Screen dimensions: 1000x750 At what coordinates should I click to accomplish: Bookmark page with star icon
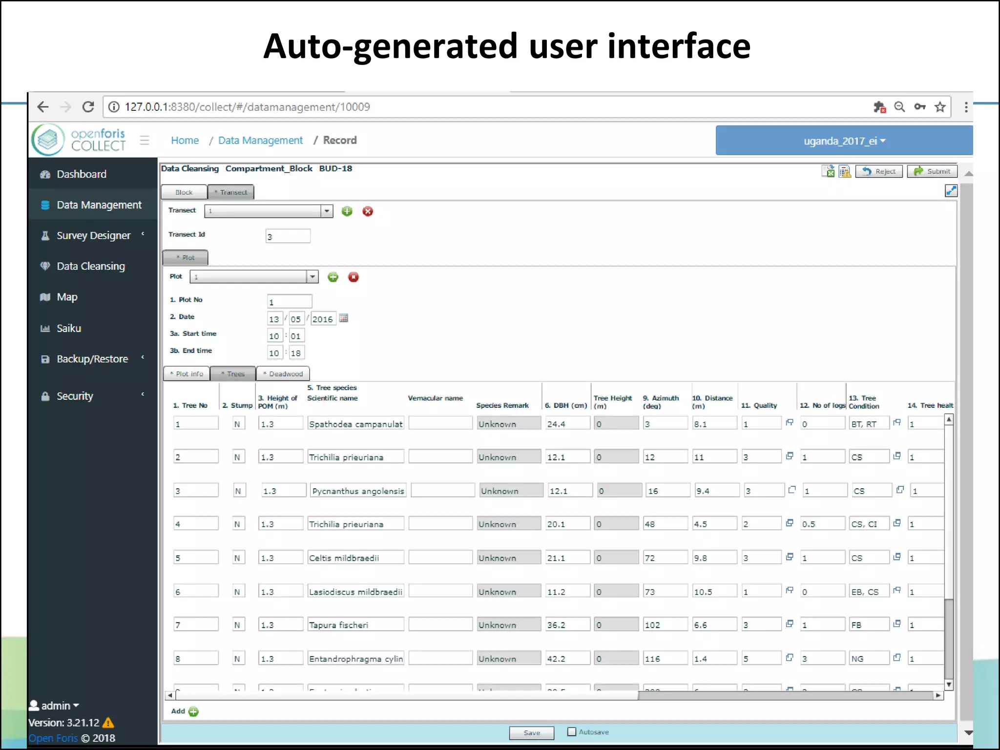point(940,107)
